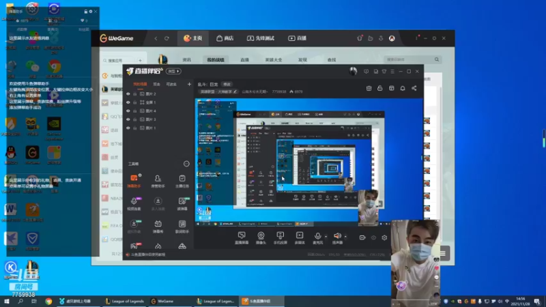Go back in WeGame navigation
This screenshot has width=546, height=307.
coord(156,38)
